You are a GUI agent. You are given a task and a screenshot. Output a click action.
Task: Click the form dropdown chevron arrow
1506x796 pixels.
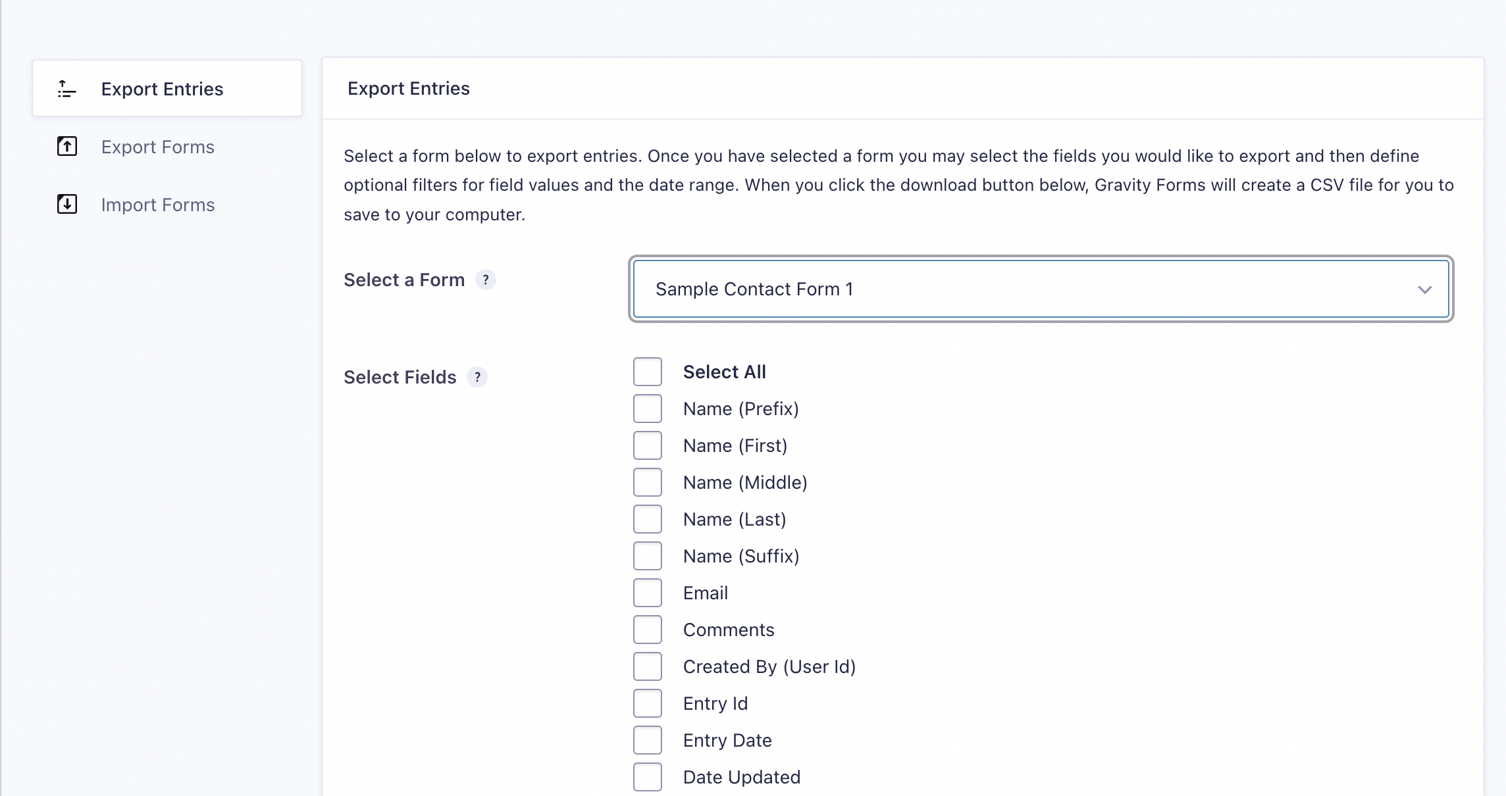(x=1424, y=289)
